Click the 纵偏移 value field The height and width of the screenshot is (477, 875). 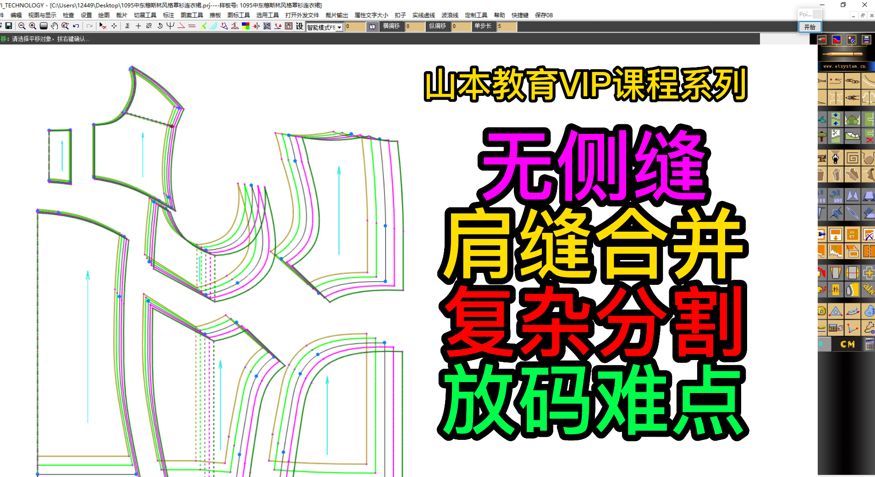coord(461,27)
